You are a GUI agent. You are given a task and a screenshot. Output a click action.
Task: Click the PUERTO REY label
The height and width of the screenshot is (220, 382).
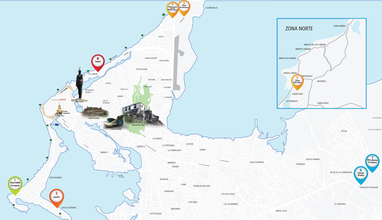coord(297,94)
